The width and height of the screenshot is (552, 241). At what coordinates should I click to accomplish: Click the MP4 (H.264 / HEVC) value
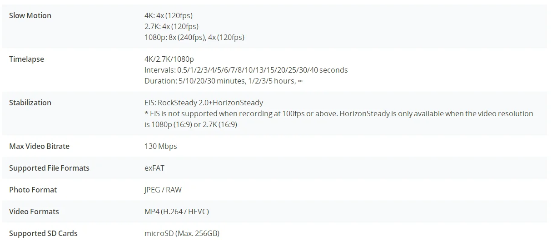177,211
